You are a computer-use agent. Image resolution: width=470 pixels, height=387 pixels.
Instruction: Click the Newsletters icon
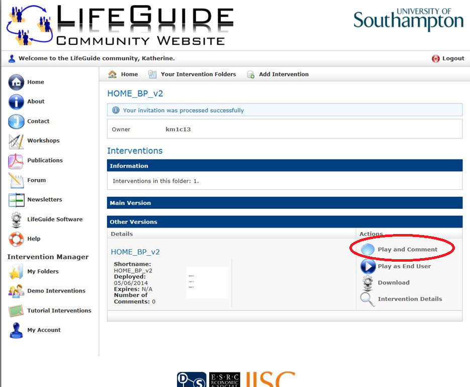click(17, 200)
